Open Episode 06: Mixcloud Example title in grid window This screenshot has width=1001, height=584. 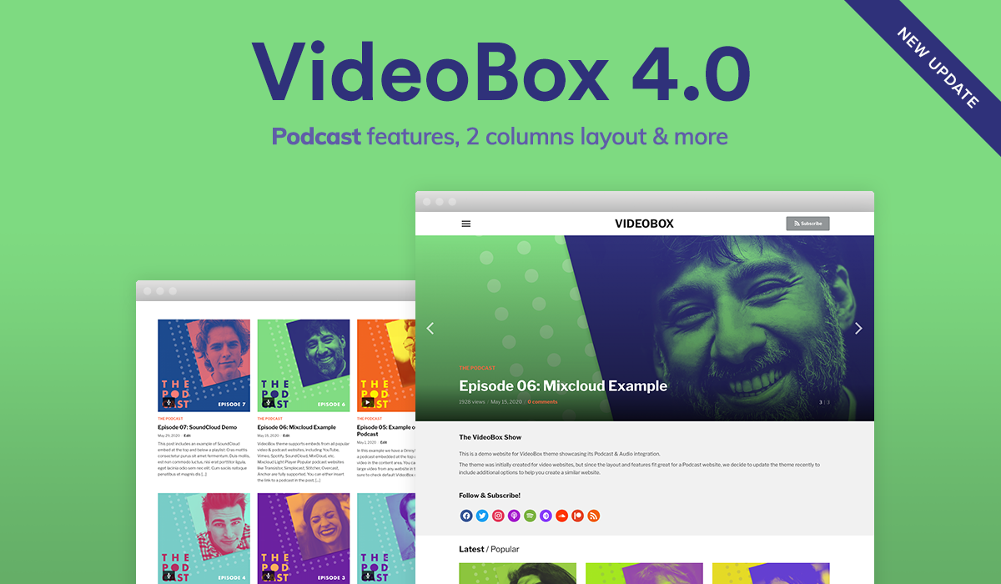click(x=297, y=427)
